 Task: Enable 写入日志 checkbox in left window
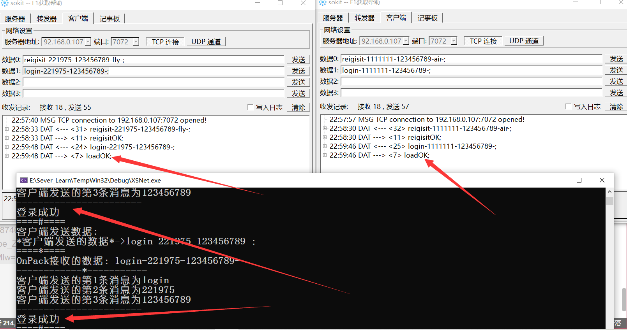tap(250, 107)
